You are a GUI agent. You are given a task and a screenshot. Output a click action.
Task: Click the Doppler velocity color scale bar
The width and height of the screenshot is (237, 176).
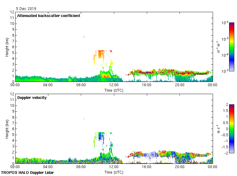pyautogui.click(x=231, y=128)
